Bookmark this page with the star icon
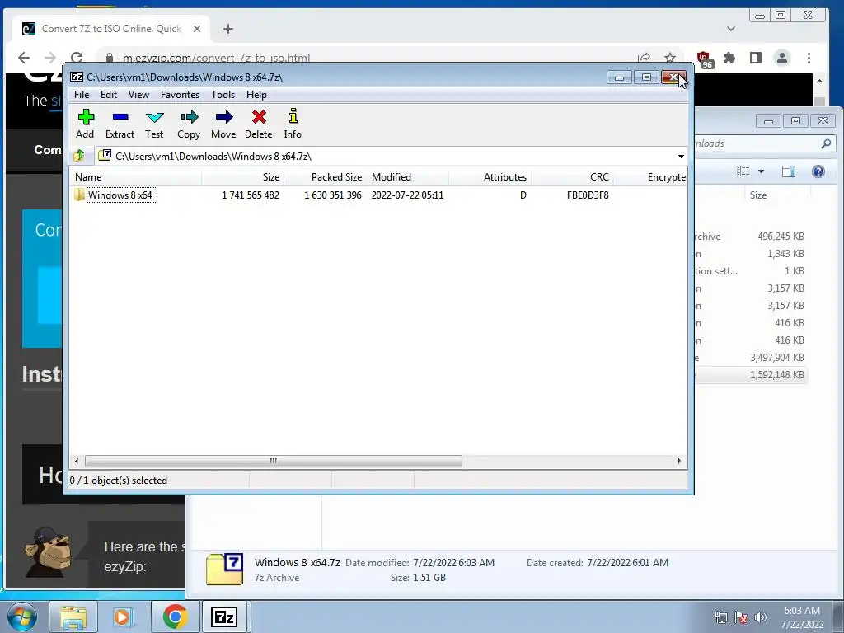Image resolution: width=844 pixels, height=633 pixels. coord(670,58)
